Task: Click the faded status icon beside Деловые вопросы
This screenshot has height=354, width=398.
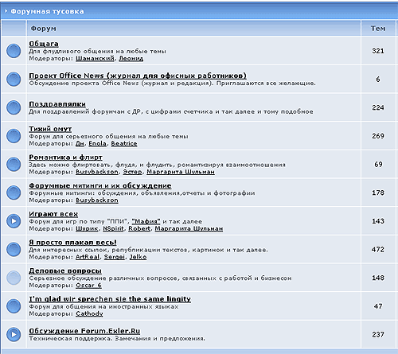Action: click(x=14, y=278)
